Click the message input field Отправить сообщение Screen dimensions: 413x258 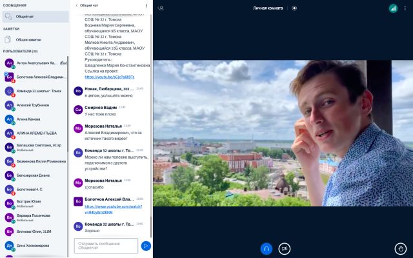coord(106,246)
